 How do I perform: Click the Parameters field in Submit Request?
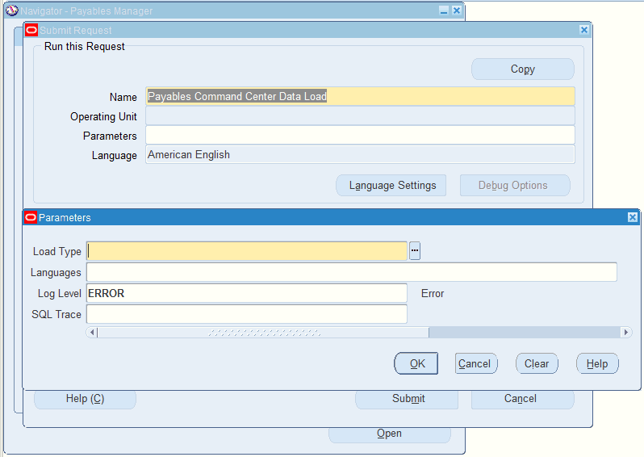(x=360, y=135)
